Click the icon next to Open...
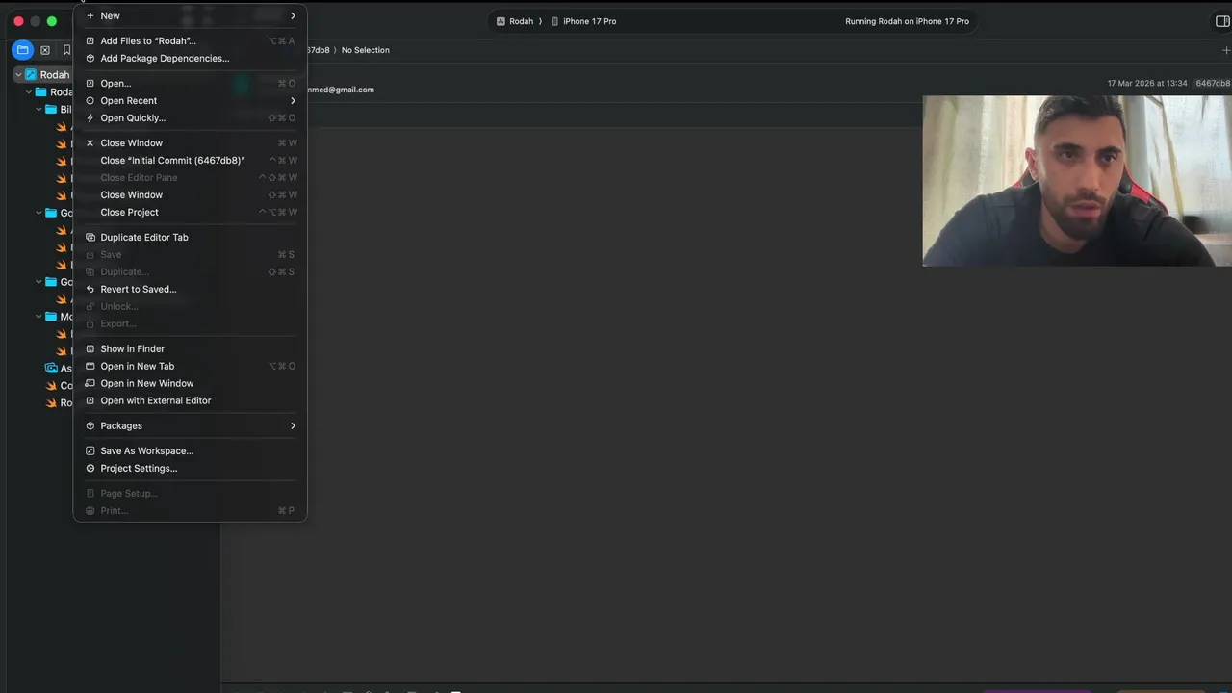The width and height of the screenshot is (1232, 693). (90, 83)
